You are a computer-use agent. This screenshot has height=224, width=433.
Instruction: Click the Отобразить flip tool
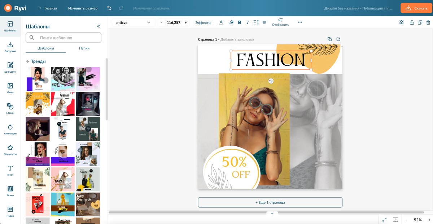[x=280, y=22]
